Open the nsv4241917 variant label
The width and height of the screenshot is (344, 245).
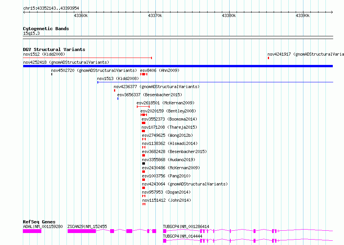pos(306,54)
